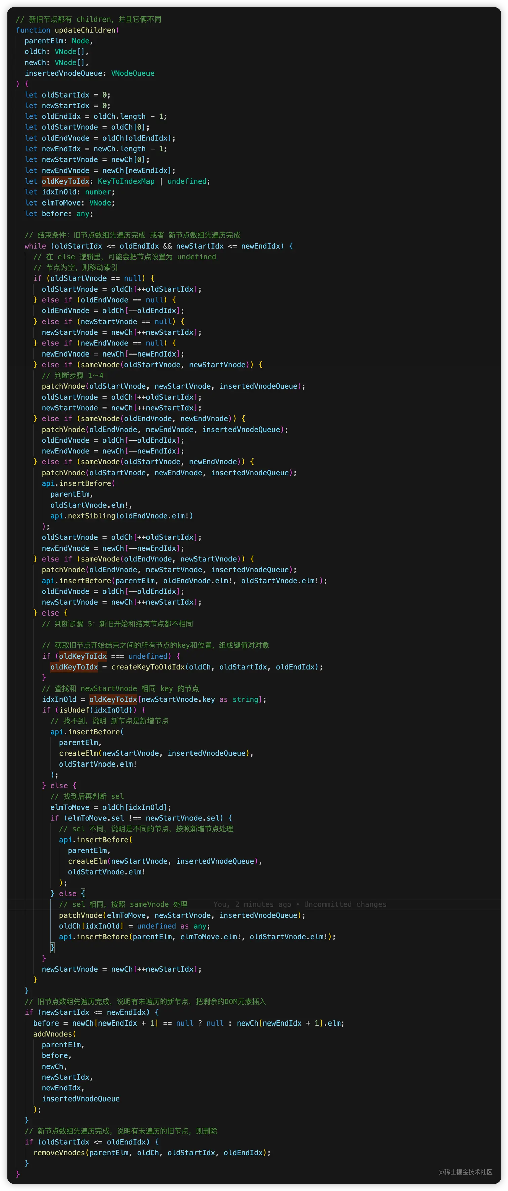Click the '// 新节点数组先遍历完成' comment line

121,1131
